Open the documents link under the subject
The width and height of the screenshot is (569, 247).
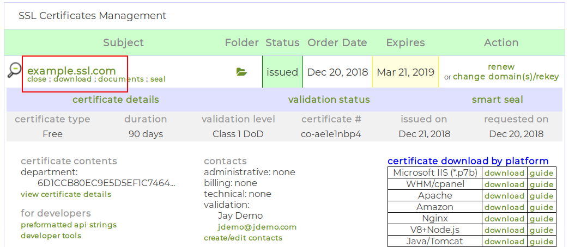[x=120, y=79]
